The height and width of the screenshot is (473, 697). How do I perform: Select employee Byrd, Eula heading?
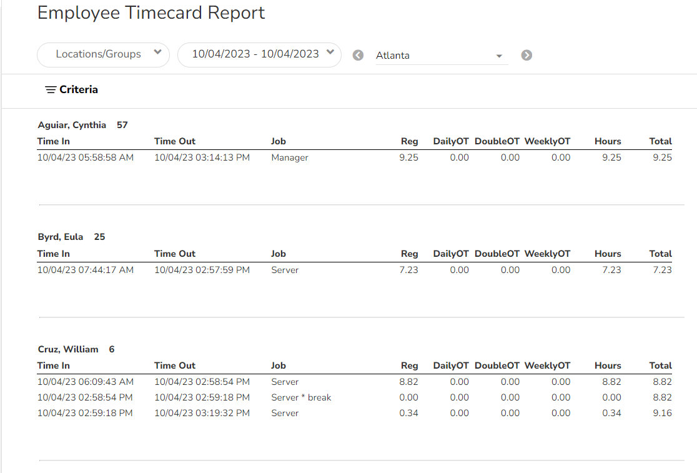61,237
